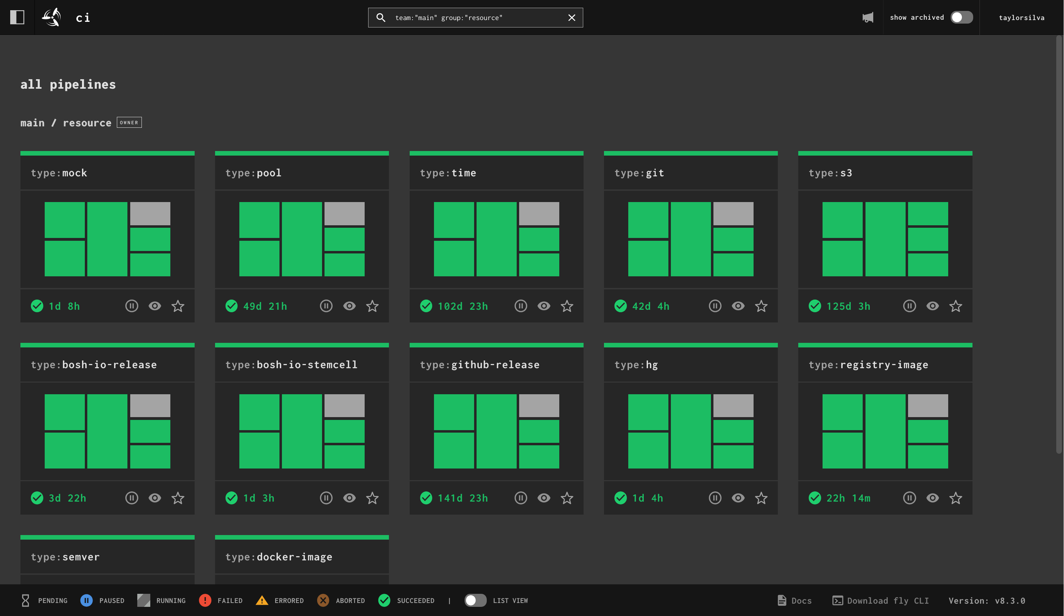1064x616 pixels.
Task: Open the type:docker-image pipeline title
Action: (279, 557)
